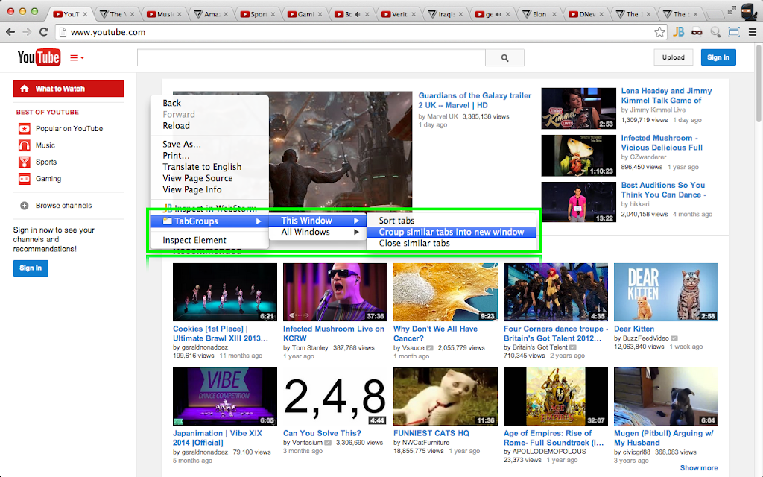The width and height of the screenshot is (763, 477).
Task: Open Guardians of the Galaxy trailer link
Action: point(475,101)
